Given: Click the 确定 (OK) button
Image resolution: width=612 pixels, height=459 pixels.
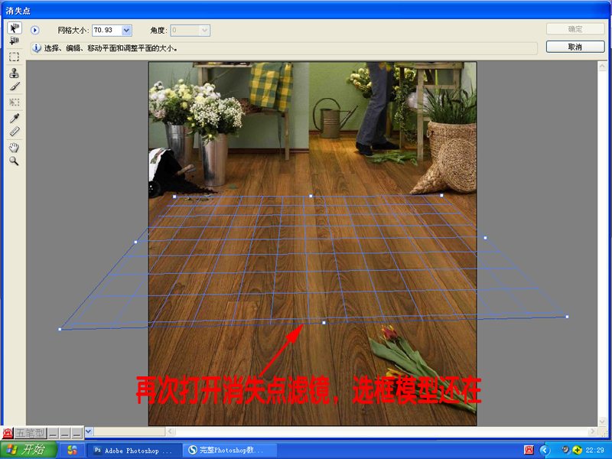Looking at the screenshot, I should (575, 29).
